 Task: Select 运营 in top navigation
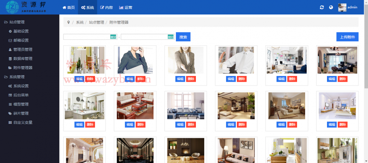126,8
